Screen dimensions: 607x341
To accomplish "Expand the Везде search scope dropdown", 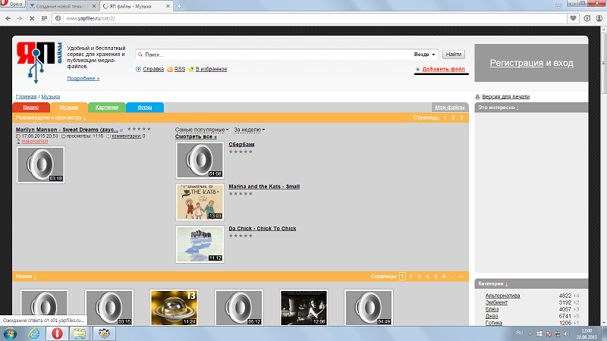I will (426, 55).
